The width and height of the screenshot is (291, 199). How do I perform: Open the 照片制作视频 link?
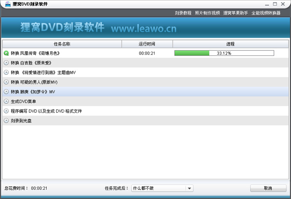coord(207,13)
